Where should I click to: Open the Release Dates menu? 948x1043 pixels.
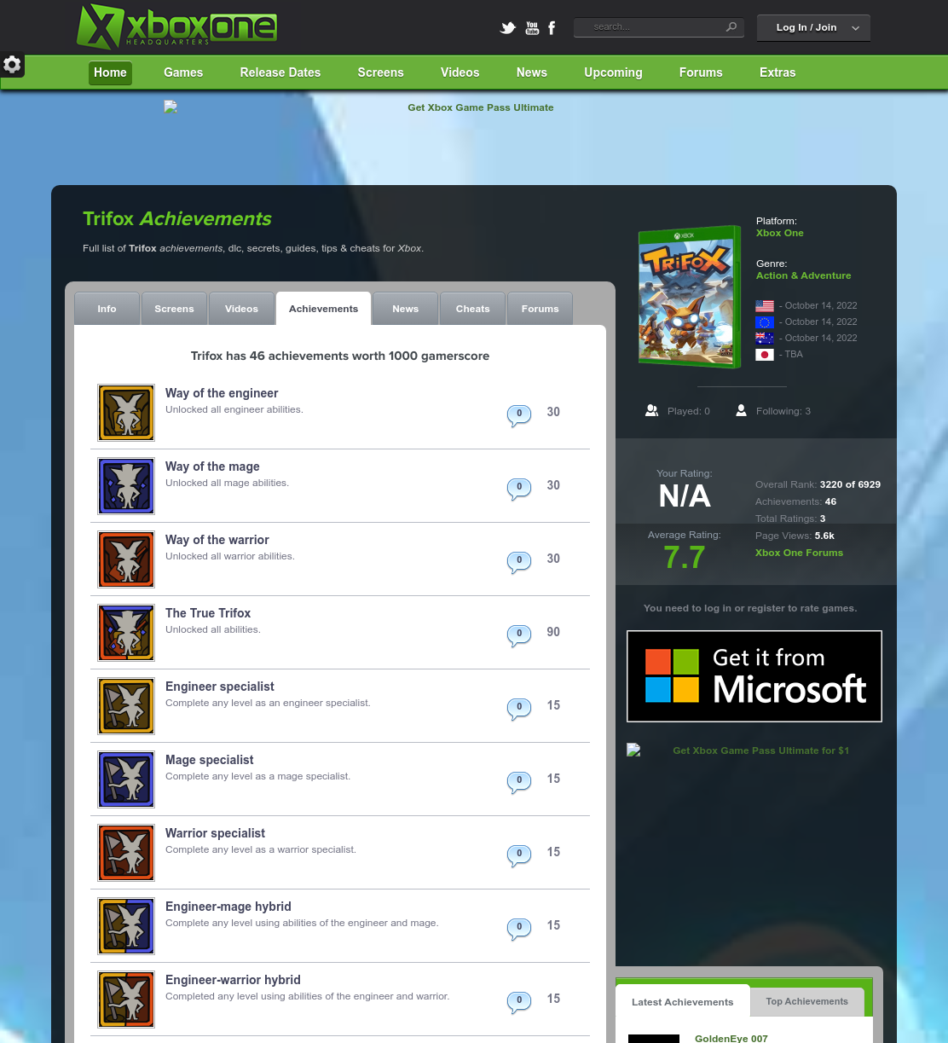[x=280, y=72]
